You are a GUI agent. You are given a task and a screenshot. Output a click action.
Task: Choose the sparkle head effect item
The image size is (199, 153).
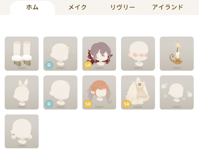(x=61, y=53)
